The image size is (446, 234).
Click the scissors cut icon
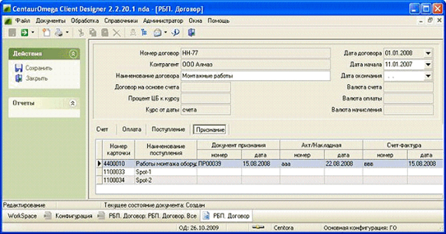point(81,32)
